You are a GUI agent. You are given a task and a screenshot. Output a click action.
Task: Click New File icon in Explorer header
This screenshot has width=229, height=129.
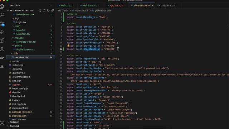(x=40, y=10)
